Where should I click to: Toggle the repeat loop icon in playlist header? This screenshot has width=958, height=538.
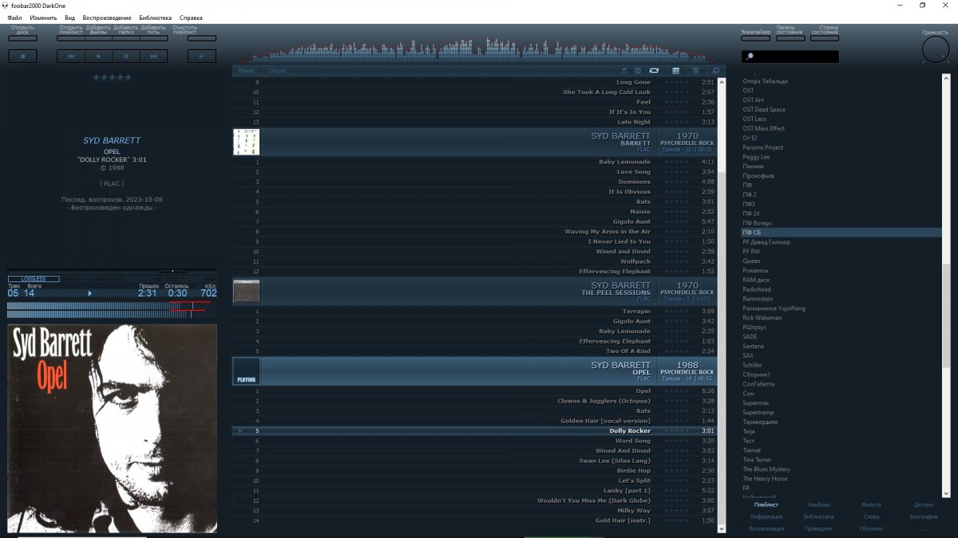(x=654, y=70)
